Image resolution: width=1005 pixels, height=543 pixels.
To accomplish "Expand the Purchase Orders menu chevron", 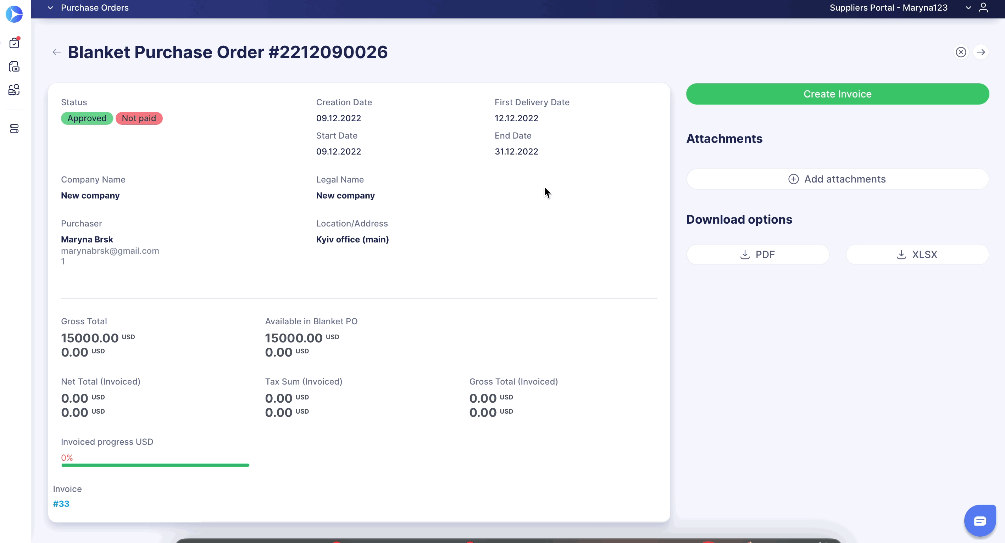I will pos(50,8).
